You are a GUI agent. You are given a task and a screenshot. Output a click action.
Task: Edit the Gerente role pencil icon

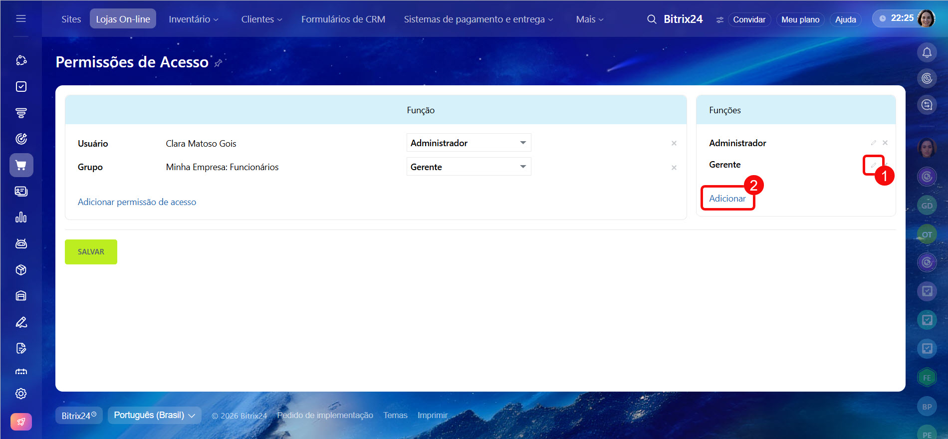point(873,165)
